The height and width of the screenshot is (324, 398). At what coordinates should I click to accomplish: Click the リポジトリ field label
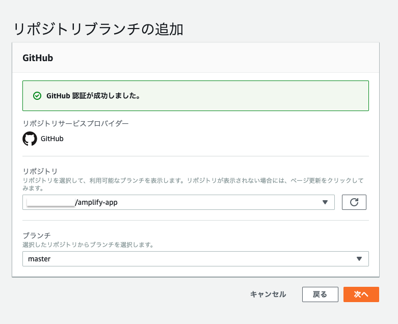[x=40, y=171]
